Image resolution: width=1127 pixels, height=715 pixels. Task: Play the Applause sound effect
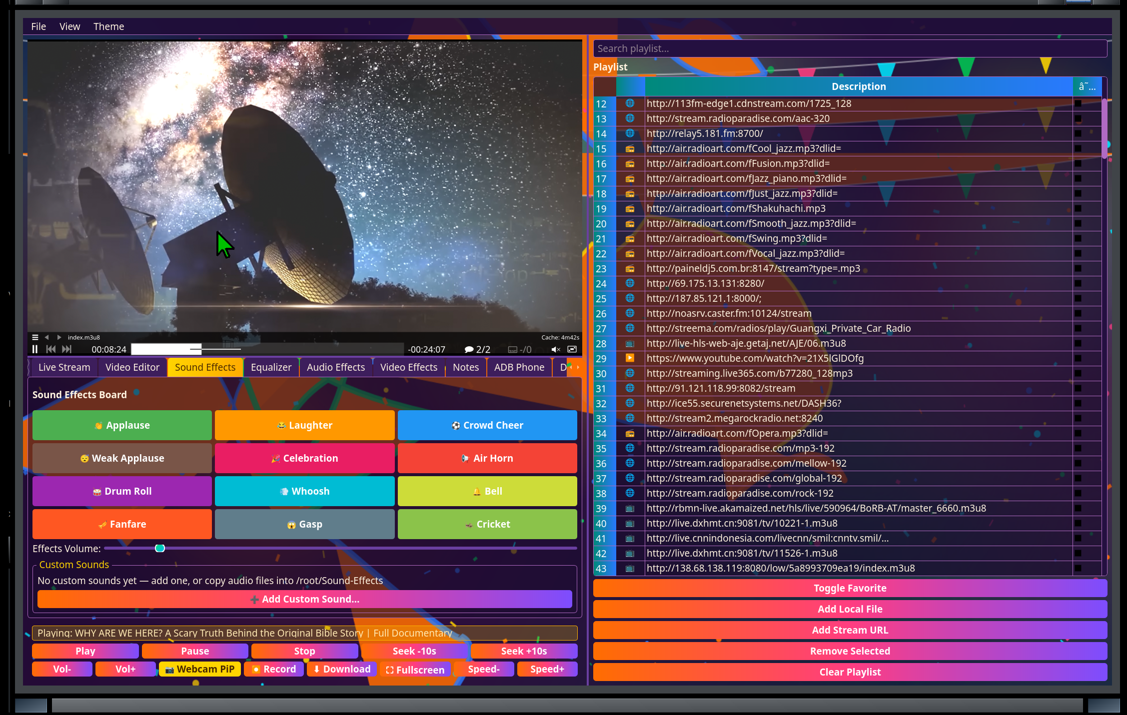point(122,425)
